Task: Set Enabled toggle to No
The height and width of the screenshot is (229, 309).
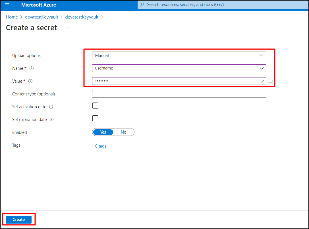Action: [x=124, y=132]
